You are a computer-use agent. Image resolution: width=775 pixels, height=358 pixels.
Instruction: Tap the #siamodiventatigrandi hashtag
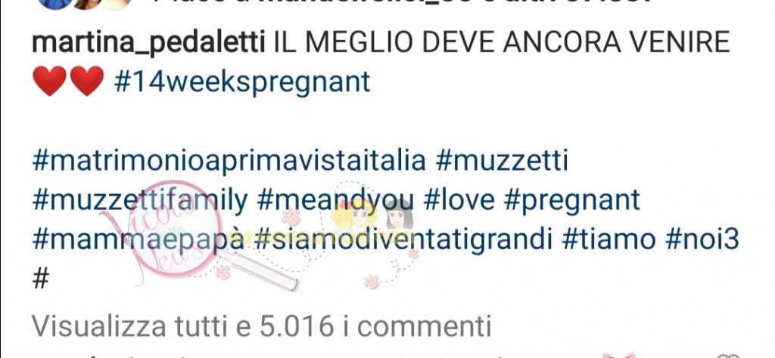pyautogui.click(x=404, y=240)
